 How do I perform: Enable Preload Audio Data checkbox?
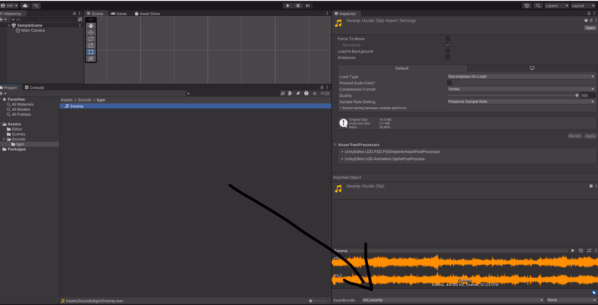449,83
